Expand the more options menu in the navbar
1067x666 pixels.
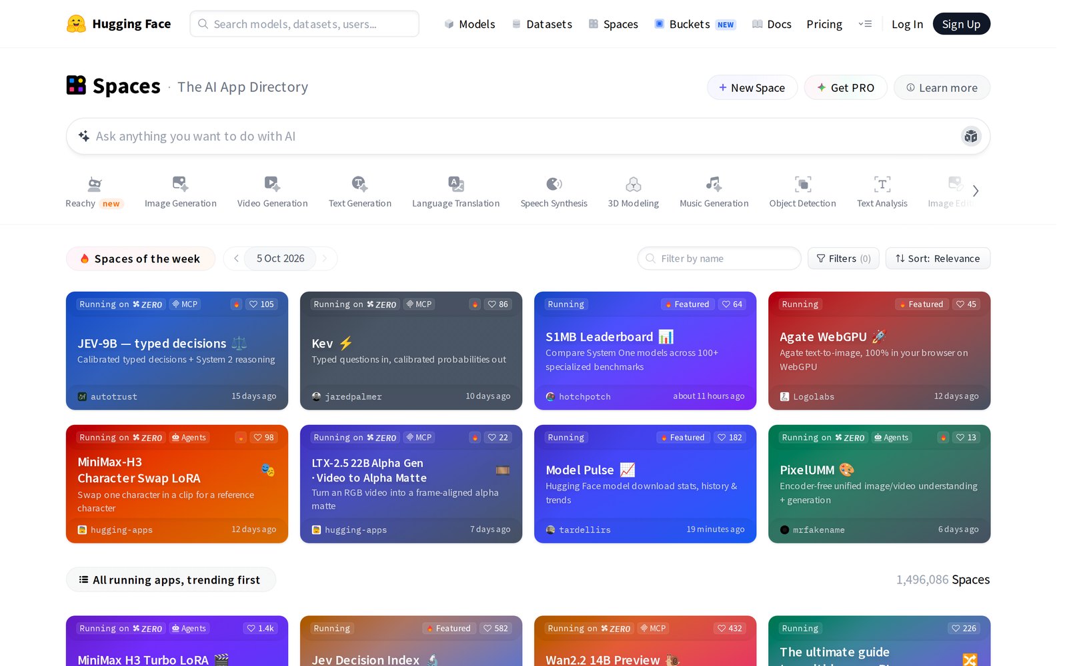pyautogui.click(x=865, y=24)
